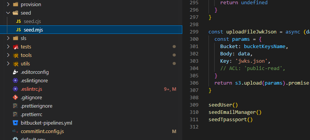Open the .eslintrc.js file
Screen dimensions: 310x140
pyautogui.click(x=32, y=89)
